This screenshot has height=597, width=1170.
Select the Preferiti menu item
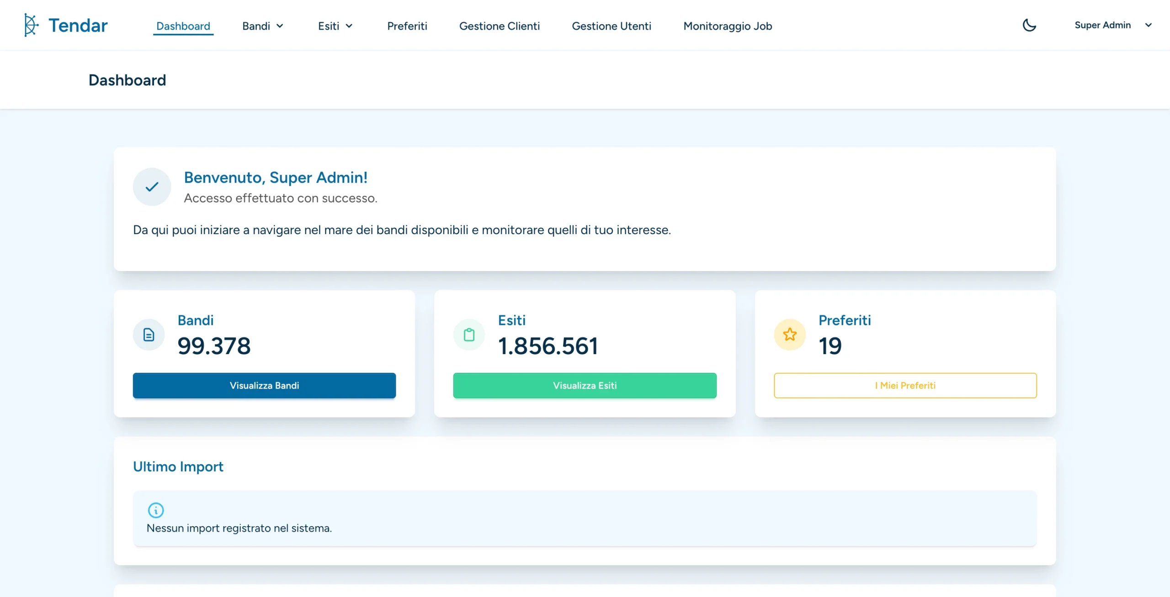[407, 26]
